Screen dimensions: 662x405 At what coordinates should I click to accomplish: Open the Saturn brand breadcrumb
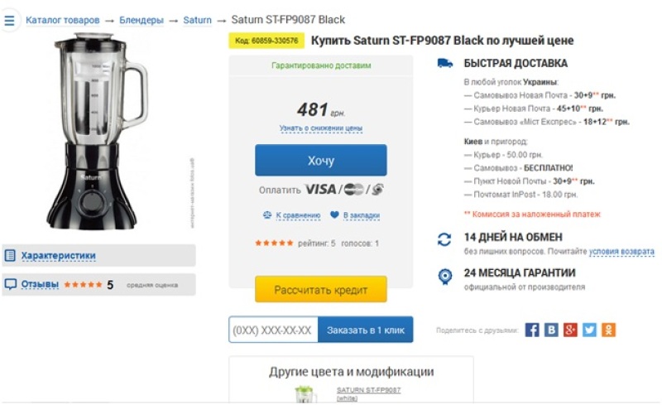[x=197, y=20]
